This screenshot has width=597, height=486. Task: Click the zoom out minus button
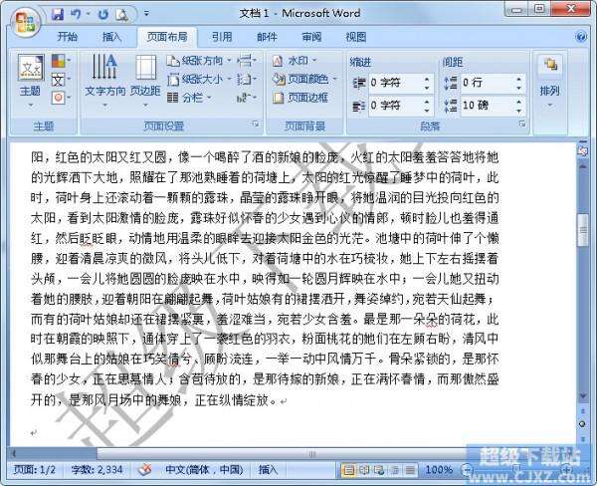(467, 470)
